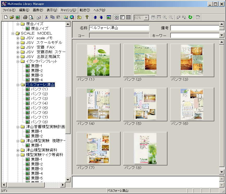
Task: Click thumbnail pane scroll up arrow
Action: [x=222, y=42]
